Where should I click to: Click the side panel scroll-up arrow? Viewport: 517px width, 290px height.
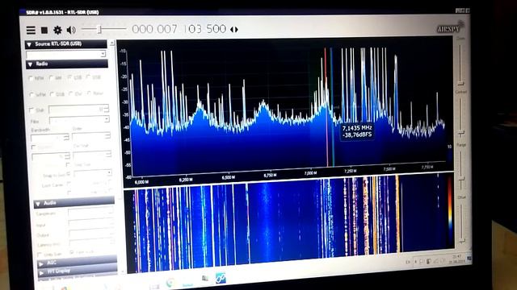112,43
